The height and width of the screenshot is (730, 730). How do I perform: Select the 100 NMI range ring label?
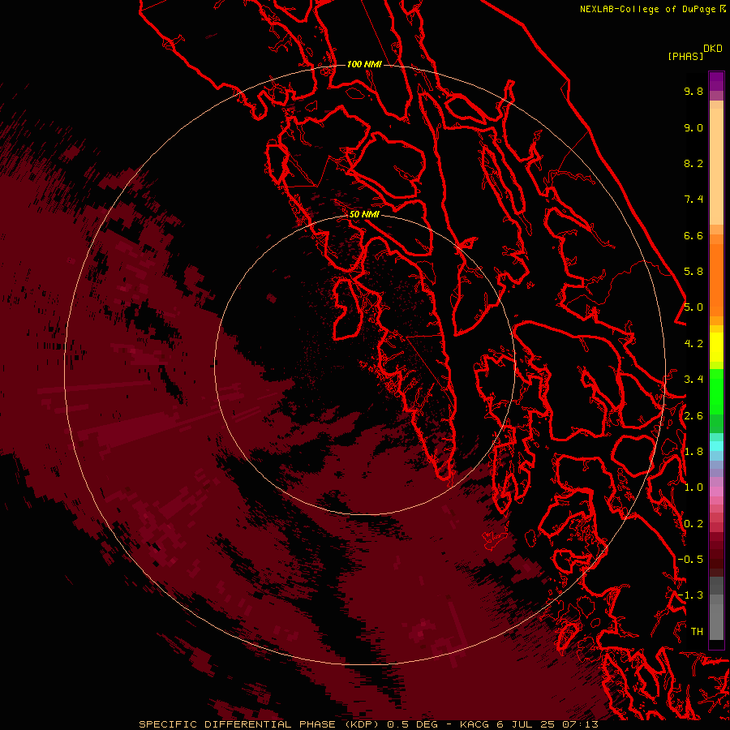click(364, 64)
